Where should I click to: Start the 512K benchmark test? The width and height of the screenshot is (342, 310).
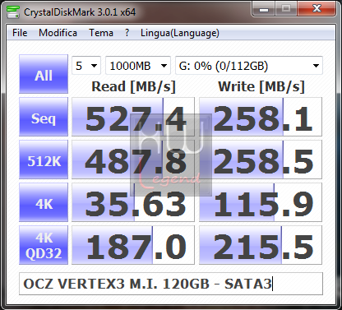point(44,160)
